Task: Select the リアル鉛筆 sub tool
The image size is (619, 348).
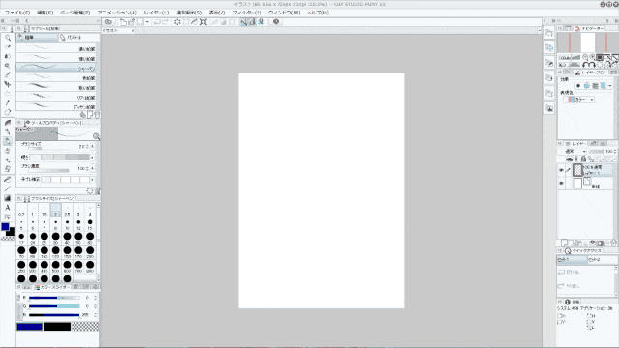Action: 56,97
